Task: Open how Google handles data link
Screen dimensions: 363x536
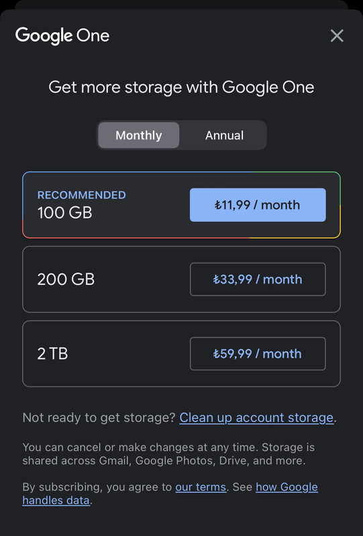Action: (170, 494)
